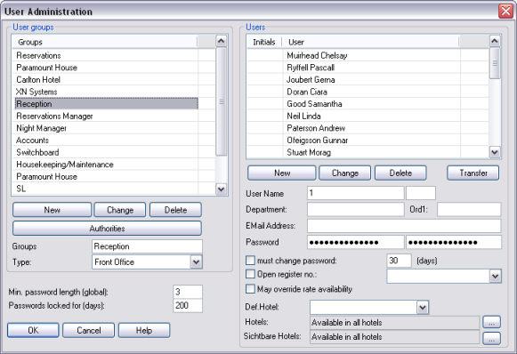The image size is (517, 354).
Task: Click Delete under the Users list
Action: point(400,173)
